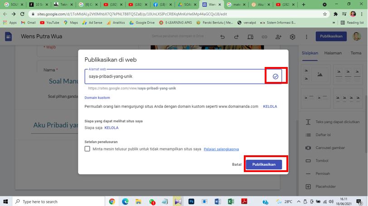Click the Google Sites logo icon
This screenshot has width=368, height=206.
(x=9, y=37)
